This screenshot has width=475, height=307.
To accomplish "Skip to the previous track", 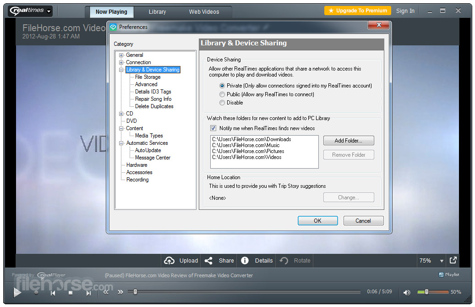I will click(x=53, y=293).
